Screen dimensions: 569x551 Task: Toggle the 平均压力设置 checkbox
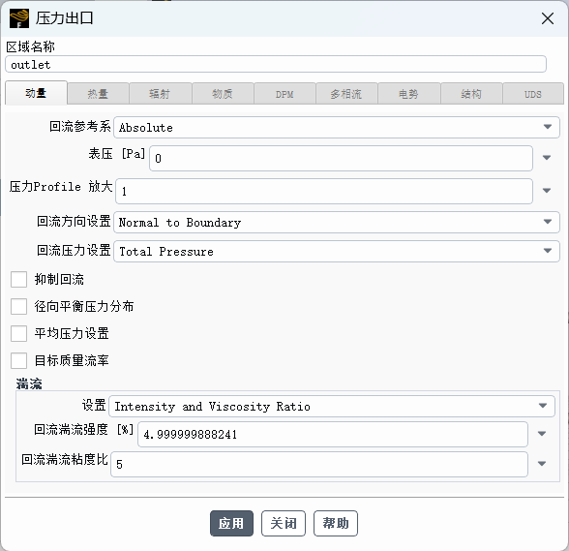click(x=18, y=333)
